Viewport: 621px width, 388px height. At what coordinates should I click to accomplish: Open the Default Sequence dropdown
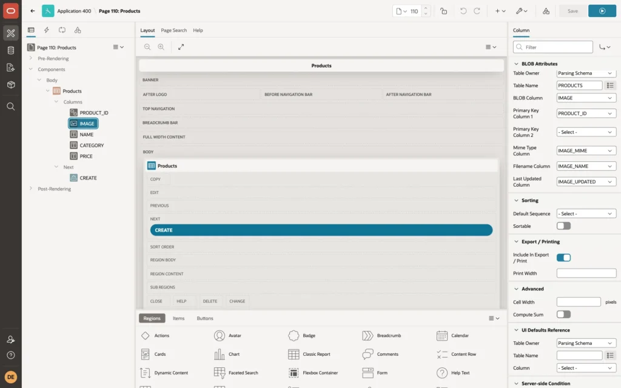point(586,214)
